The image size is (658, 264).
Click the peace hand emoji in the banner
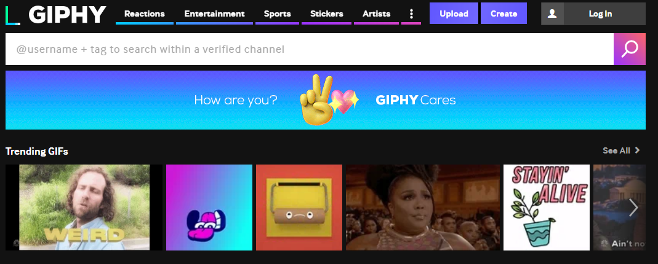point(317,99)
